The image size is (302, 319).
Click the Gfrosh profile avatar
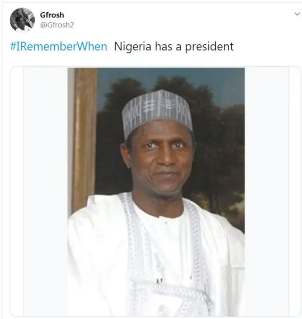pyautogui.click(x=22, y=20)
